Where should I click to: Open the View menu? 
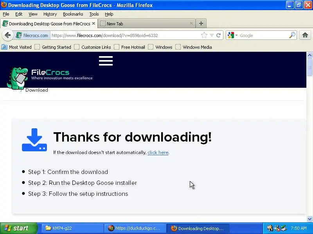[33, 14]
